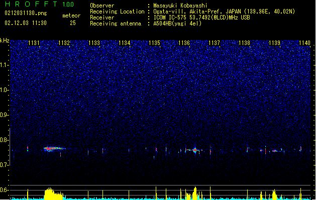Viewport: 316px width, 200px height.
Task: Click the 1135 time marker
Action: (x=154, y=42)
